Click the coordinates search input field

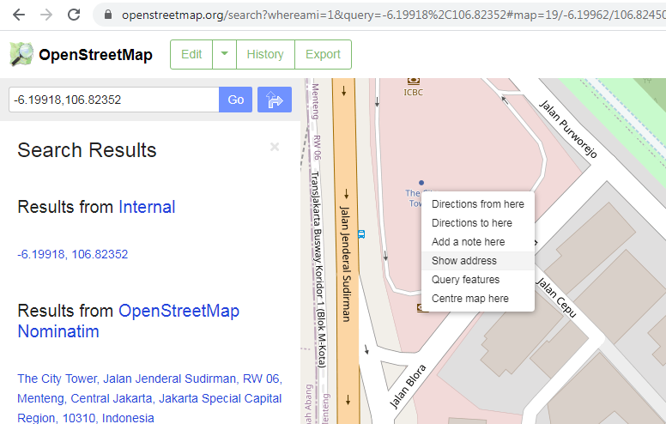click(114, 100)
